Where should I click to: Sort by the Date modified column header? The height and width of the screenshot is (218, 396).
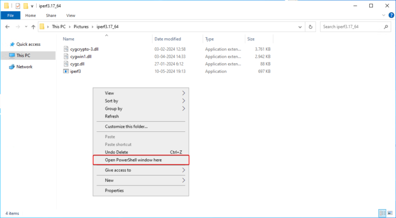(168, 39)
